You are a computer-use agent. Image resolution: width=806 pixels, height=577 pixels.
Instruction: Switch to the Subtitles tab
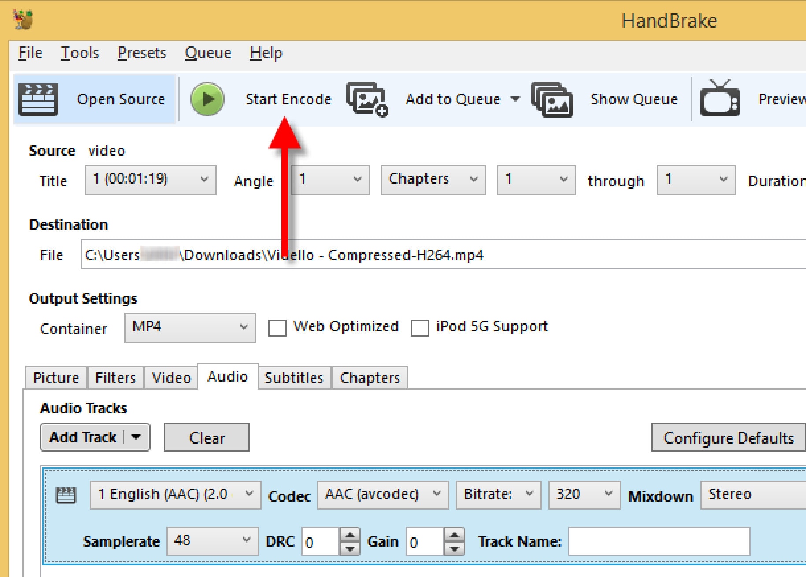294,378
